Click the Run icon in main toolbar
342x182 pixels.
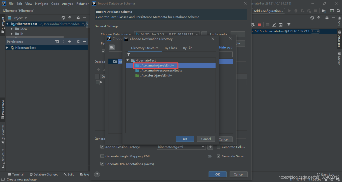pos(290,11)
